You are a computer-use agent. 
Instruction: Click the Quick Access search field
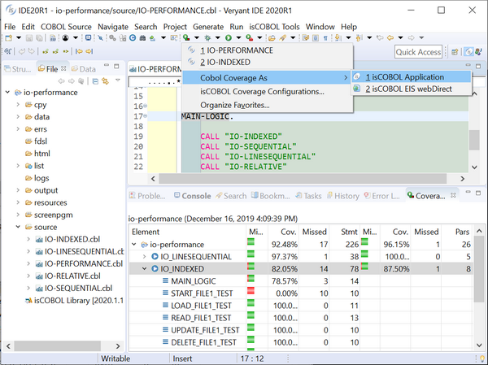pyautogui.click(x=418, y=52)
